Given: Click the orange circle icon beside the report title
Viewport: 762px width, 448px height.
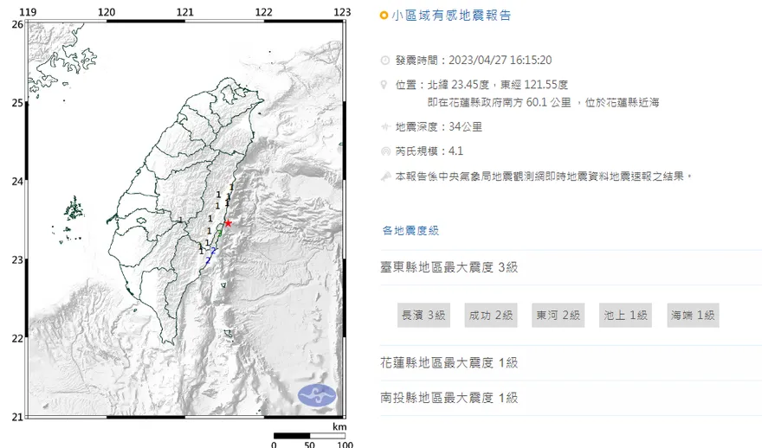Looking at the screenshot, I should click(x=384, y=16).
